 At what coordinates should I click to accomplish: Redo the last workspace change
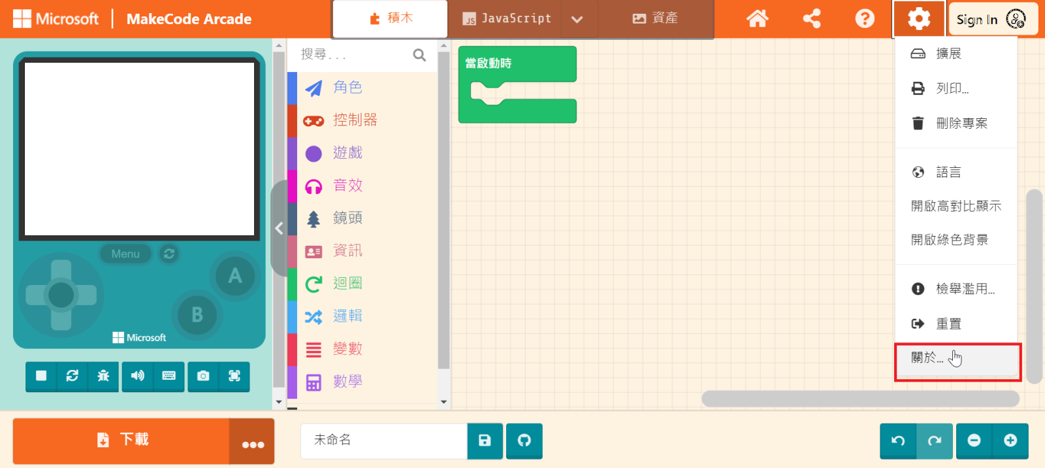point(935,441)
